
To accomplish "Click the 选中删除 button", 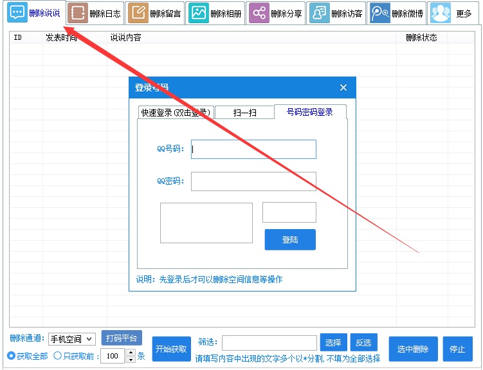I will 413,349.
